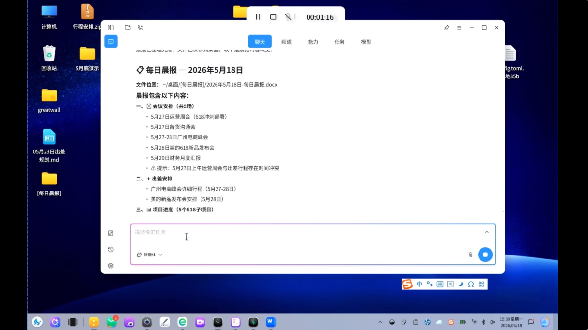Viewport: 588px width, 330px height.
Task: Switch to the 频道 tab
Action: [287, 42]
